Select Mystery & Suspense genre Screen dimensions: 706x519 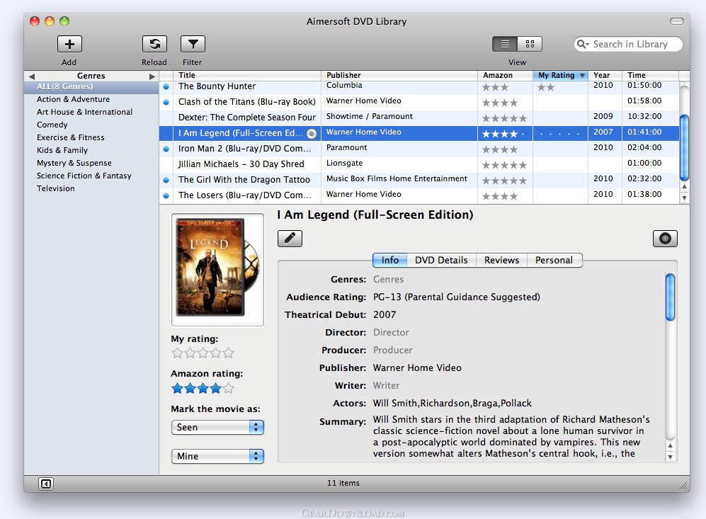[x=74, y=163]
